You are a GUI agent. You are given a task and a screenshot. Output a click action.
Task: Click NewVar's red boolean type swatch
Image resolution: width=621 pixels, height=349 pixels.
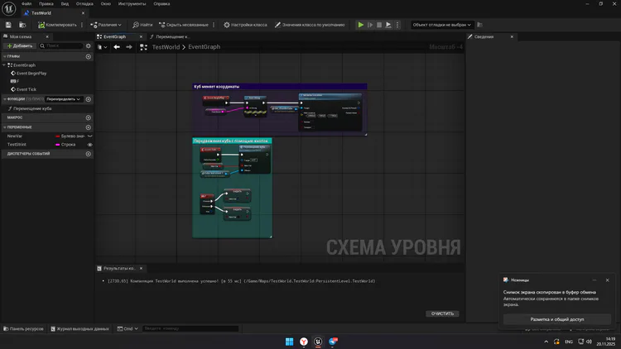tap(58, 136)
